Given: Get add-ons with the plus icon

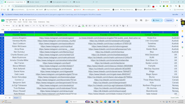Looking at the screenshot, I should pyautogui.click(x=182, y=56).
